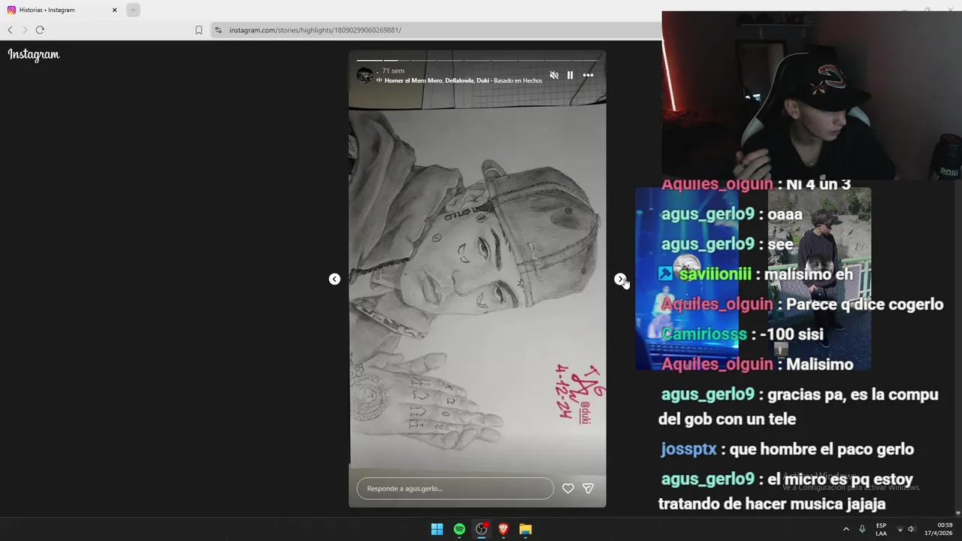Open OBS Studio from the taskbar

coord(482,529)
